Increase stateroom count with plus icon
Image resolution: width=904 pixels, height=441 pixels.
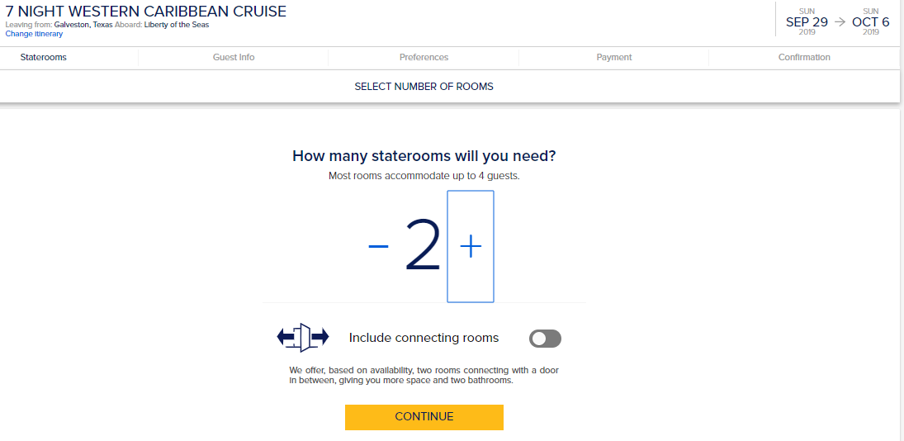pos(471,247)
